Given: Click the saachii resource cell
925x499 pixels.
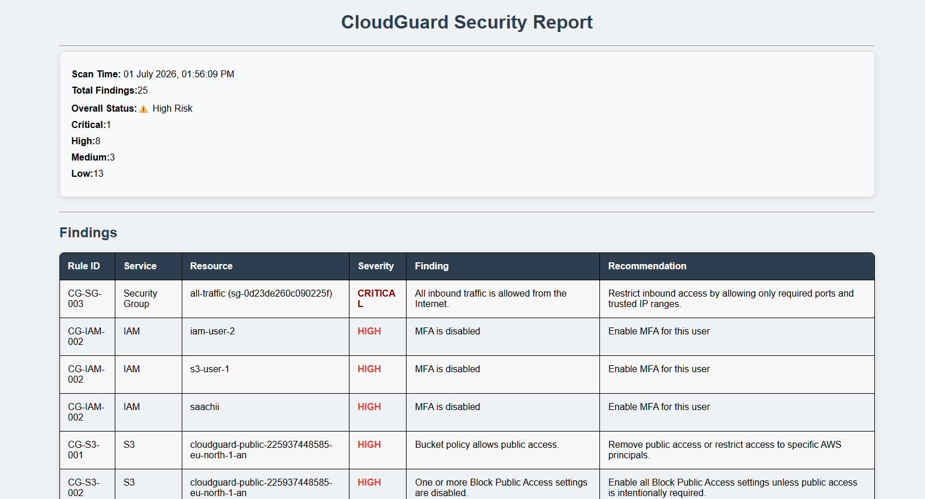Looking at the screenshot, I should (266, 412).
